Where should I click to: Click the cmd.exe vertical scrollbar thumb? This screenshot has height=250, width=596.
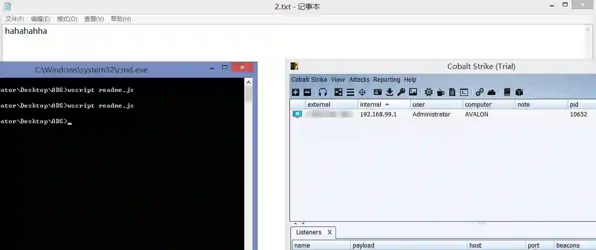coord(249,94)
